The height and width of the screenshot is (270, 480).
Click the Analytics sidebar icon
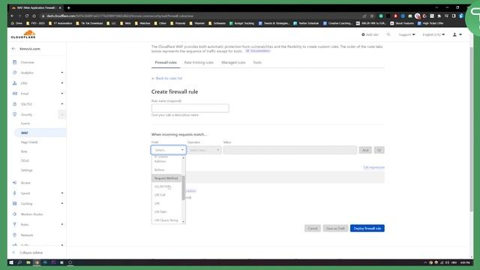[x=15, y=73]
